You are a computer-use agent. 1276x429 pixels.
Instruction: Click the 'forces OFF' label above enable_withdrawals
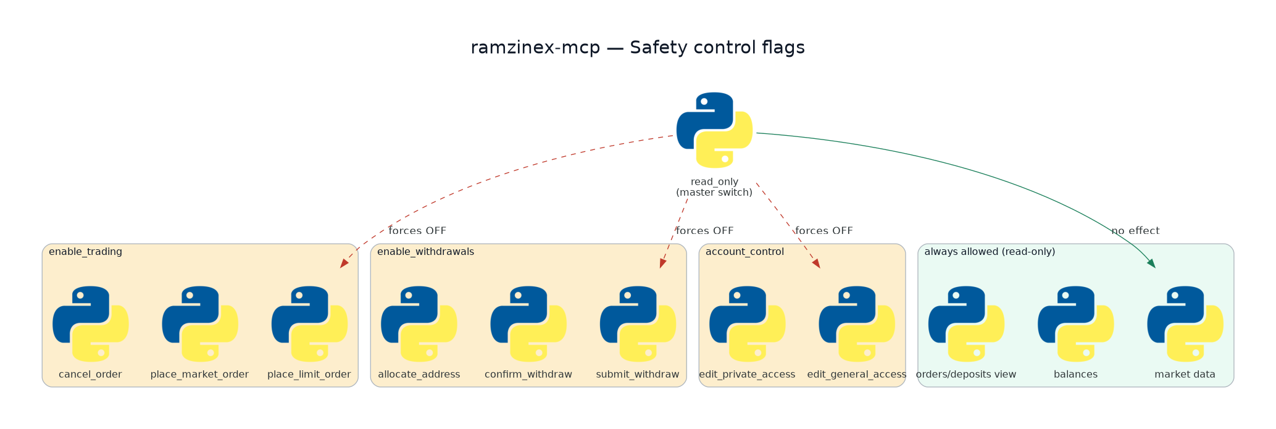704,231
